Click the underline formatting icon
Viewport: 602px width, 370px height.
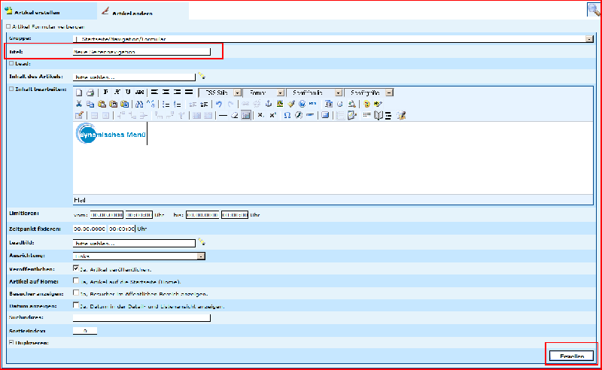(128, 92)
